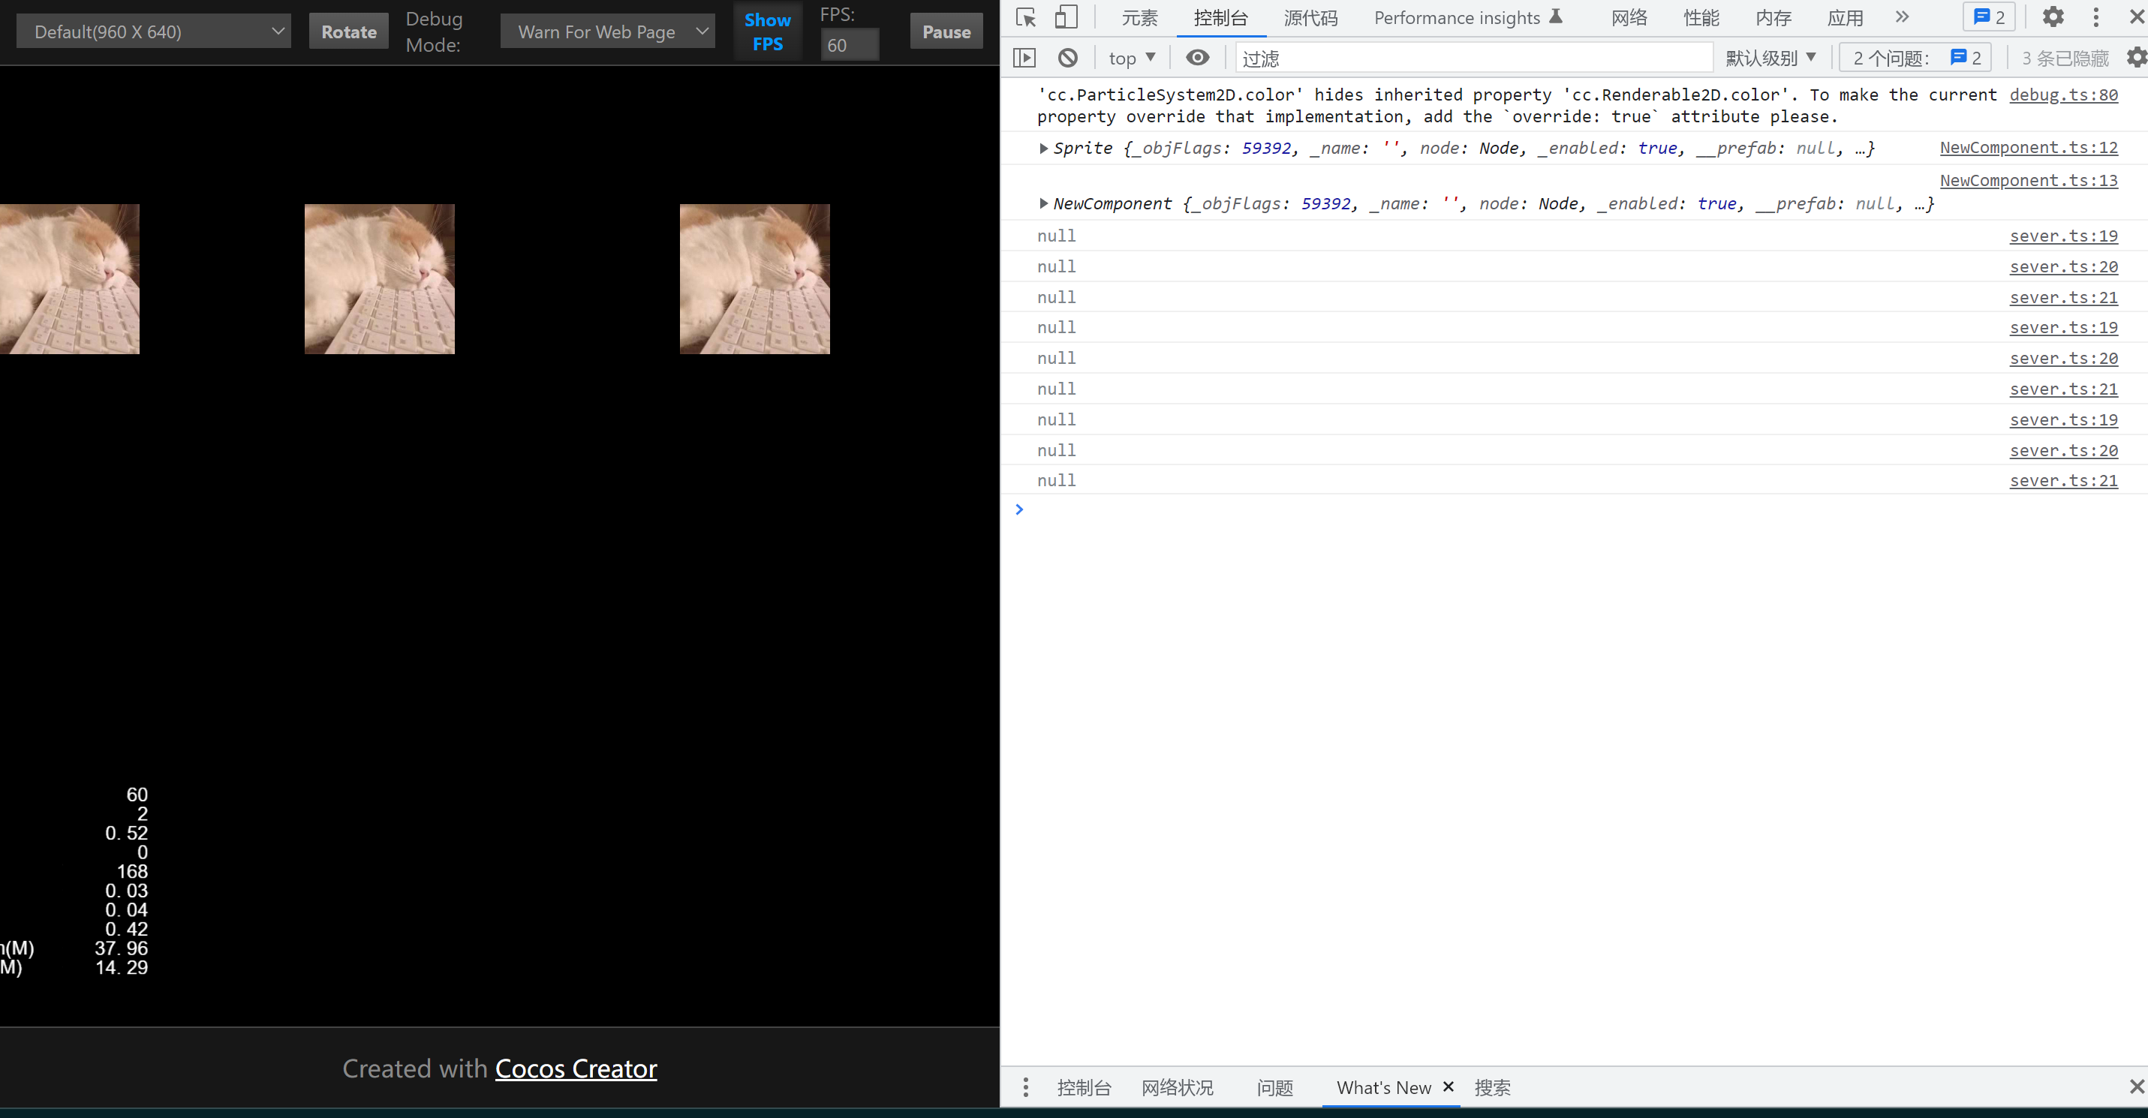Screen dimensions: 2148x1118
Task: Toggle the console sidebar panel icon
Action: pyautogui.click(x=1024, y=58)
